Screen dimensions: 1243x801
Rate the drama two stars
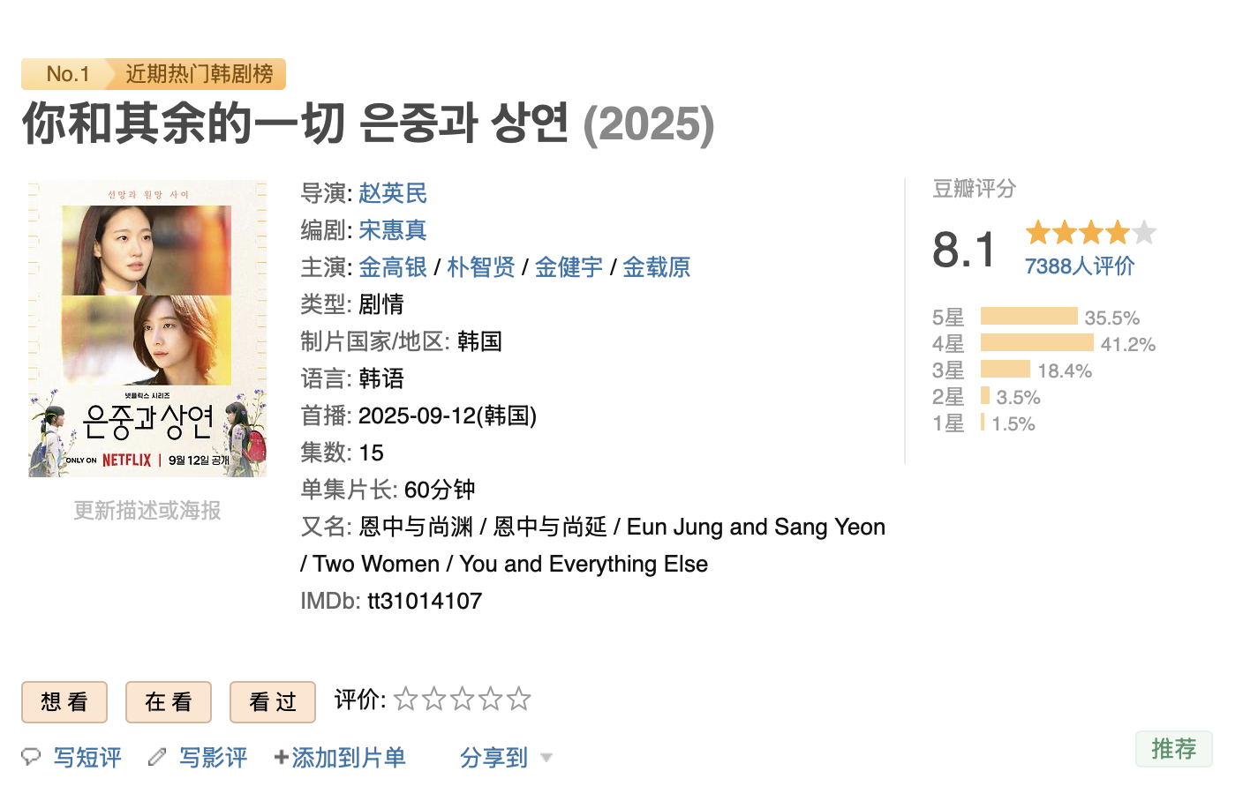coord(433,700)
